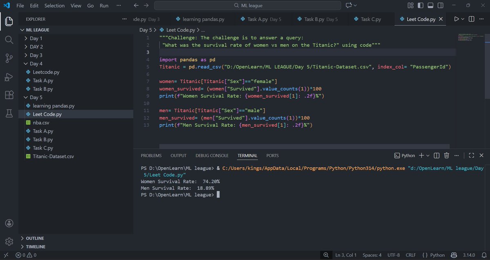
Task: Open the Testing flask view
Action: tap(9, 114)
